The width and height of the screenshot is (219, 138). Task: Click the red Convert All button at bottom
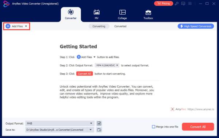tap(198, 127)
